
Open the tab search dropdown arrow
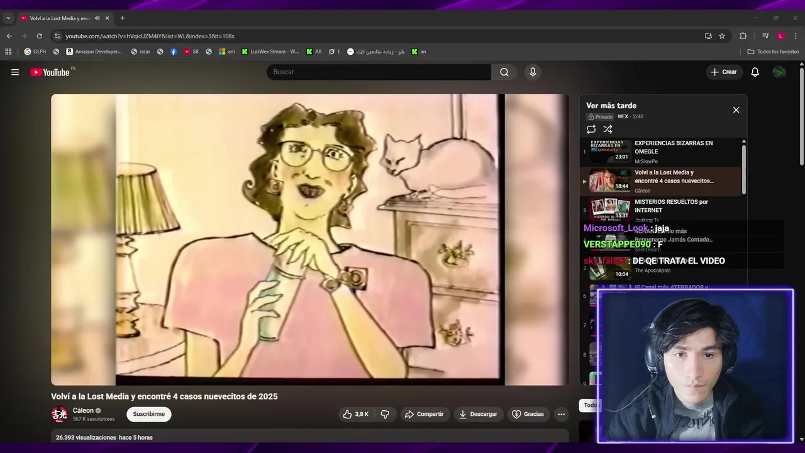(8, 18)
